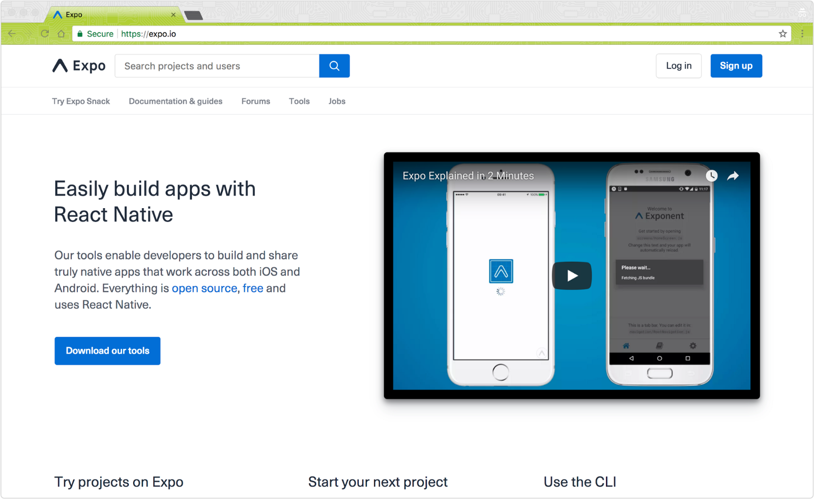Visit the Jobs page

337,101
